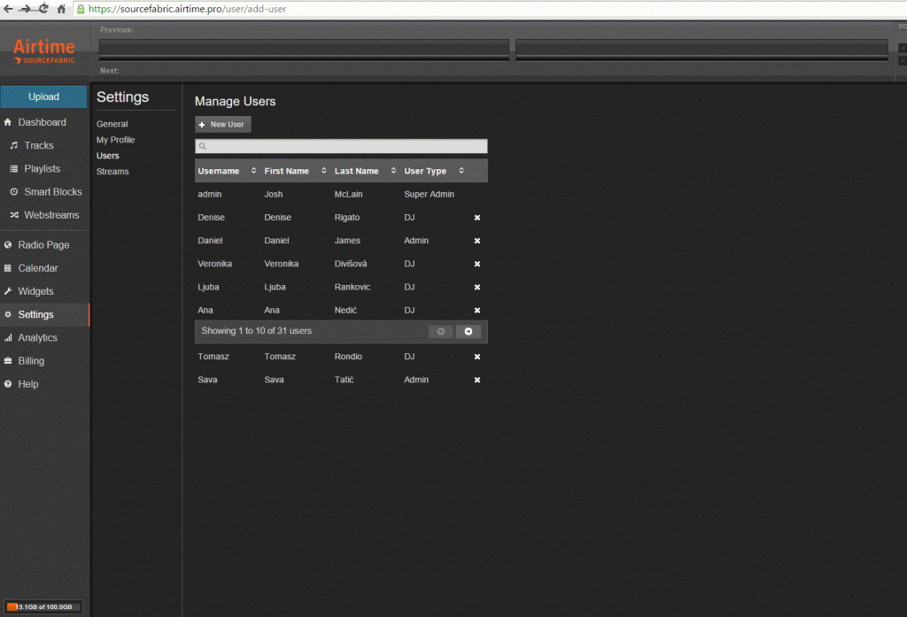Click 'Showing 1 to 10 of 31 users' text
This screenshot has width=907, height=617.
[x=256, y=331]
